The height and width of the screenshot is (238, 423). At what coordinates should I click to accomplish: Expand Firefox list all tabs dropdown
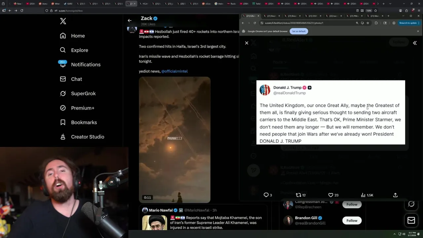390,4
